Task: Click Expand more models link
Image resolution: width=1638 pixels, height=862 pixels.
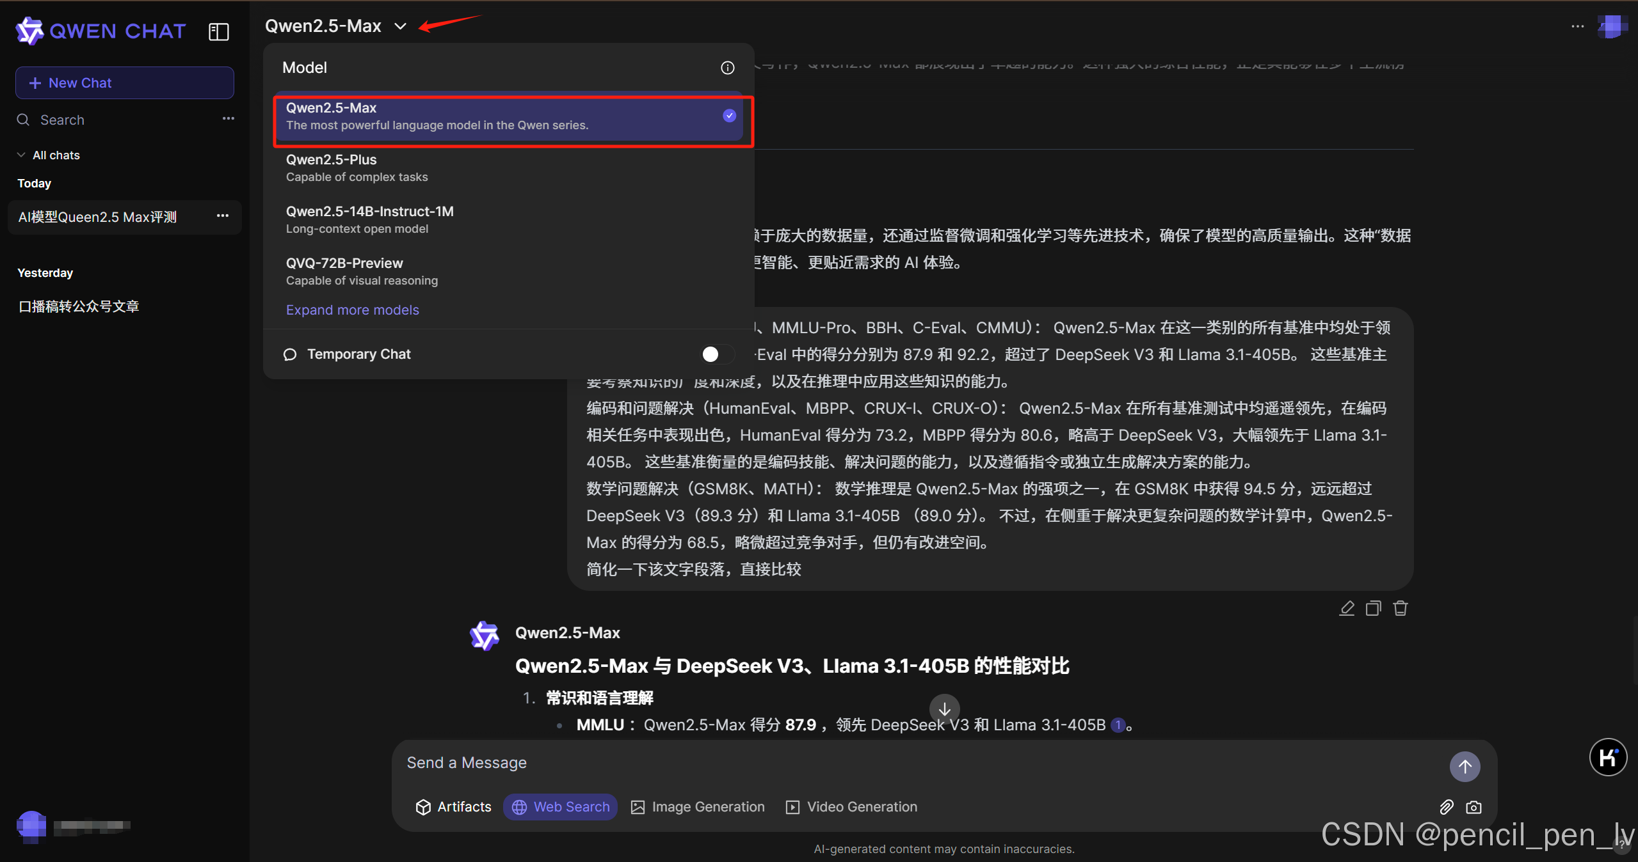Action: 352,310
